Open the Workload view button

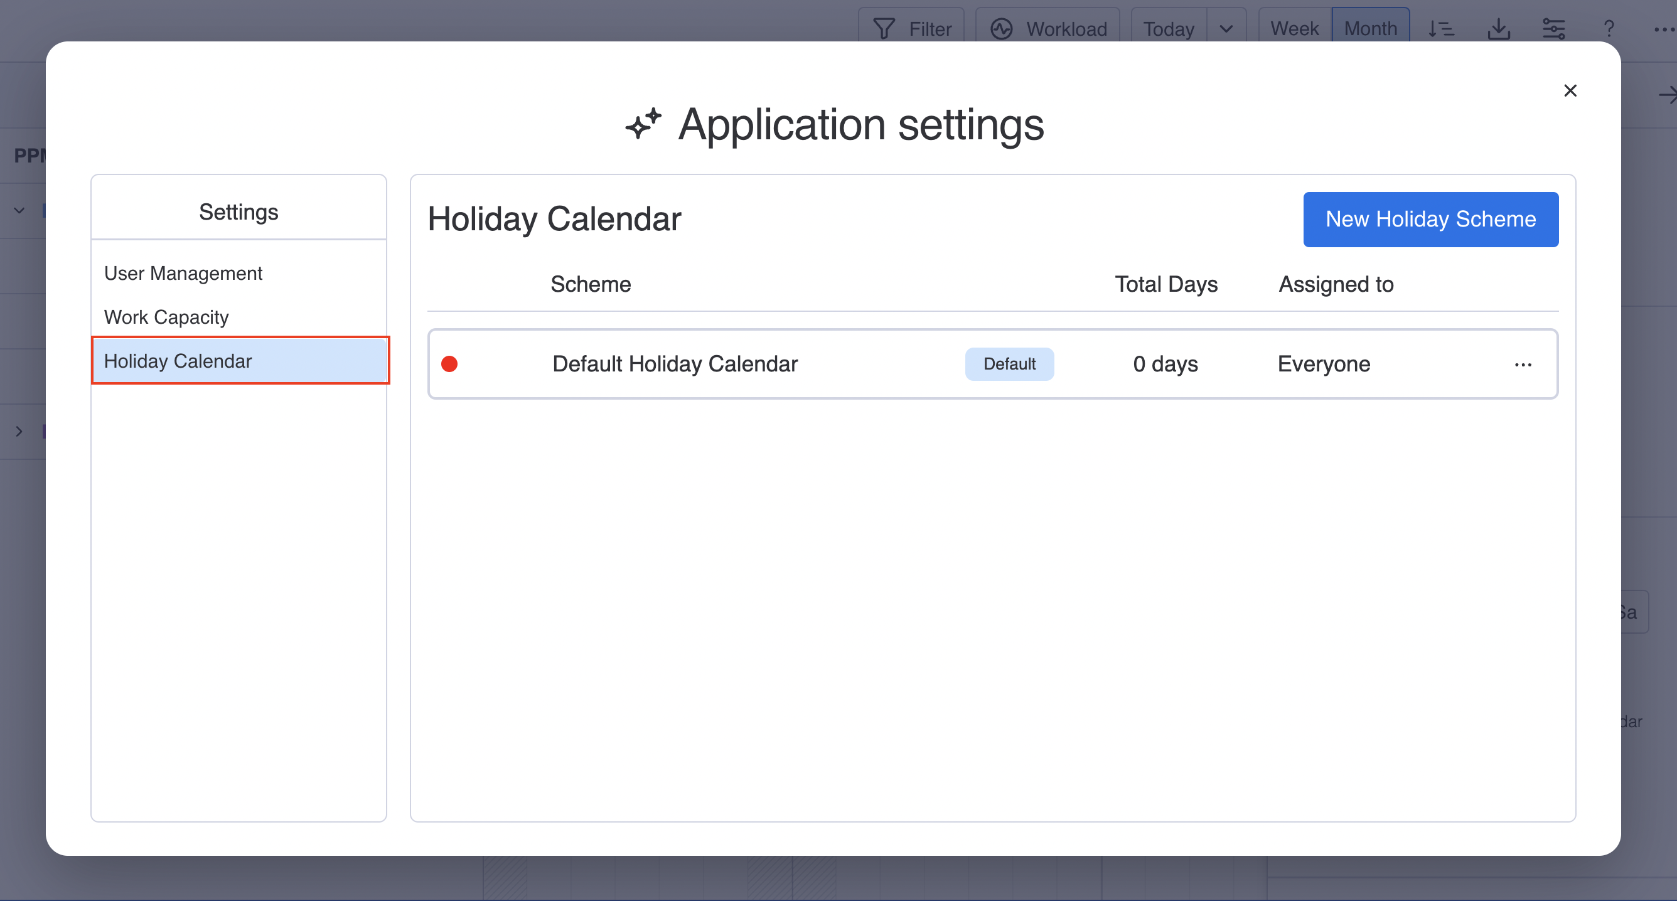pyautogui.click(x=1048, y=29)
